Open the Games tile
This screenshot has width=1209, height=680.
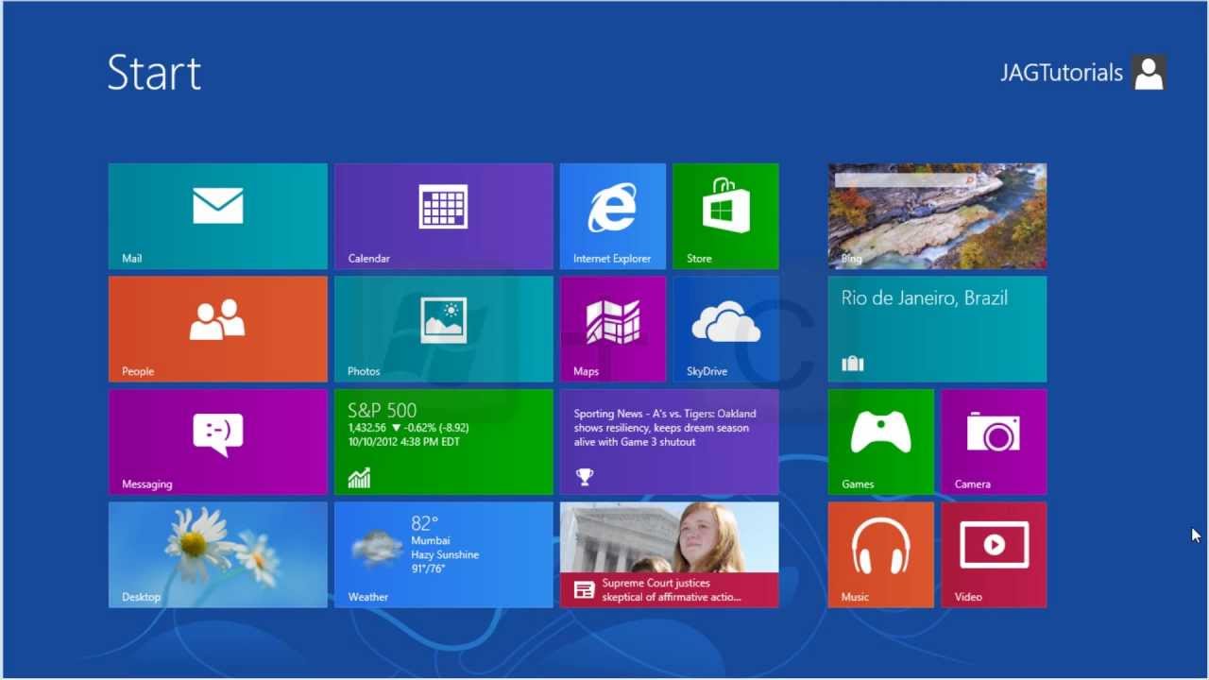pyautogui.click(x=881, y=442)
